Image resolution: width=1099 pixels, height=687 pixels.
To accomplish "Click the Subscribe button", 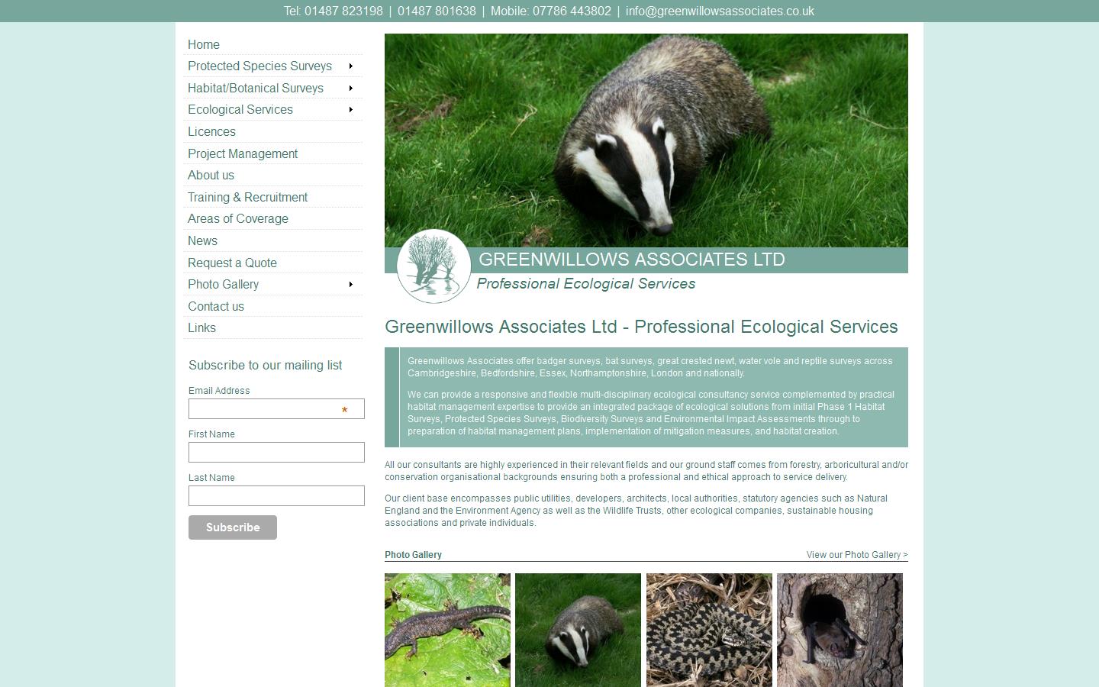I will (232, 527).
